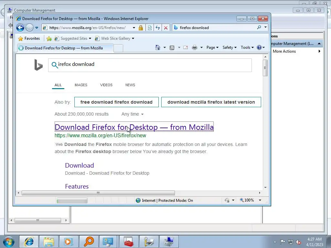
Task: Click the vertical scrollbar thumb in IE
Action: [265, 68]
